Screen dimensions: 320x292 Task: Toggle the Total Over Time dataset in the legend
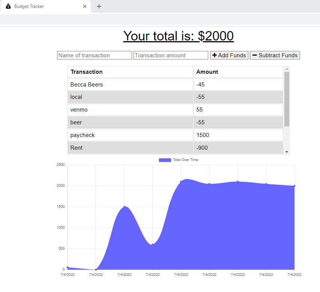[179, 160]
